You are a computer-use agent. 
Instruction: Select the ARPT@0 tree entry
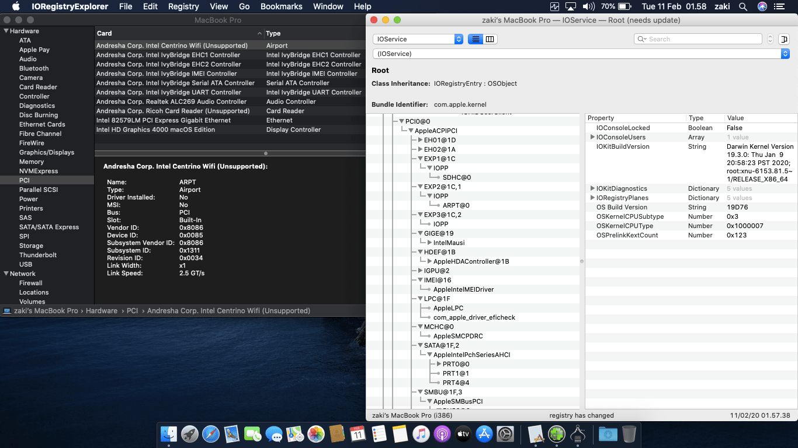(456, 205)
